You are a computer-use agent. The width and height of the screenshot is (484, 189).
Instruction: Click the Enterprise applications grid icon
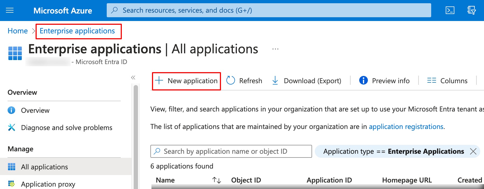pyautogui.click(x=15, y=53)
